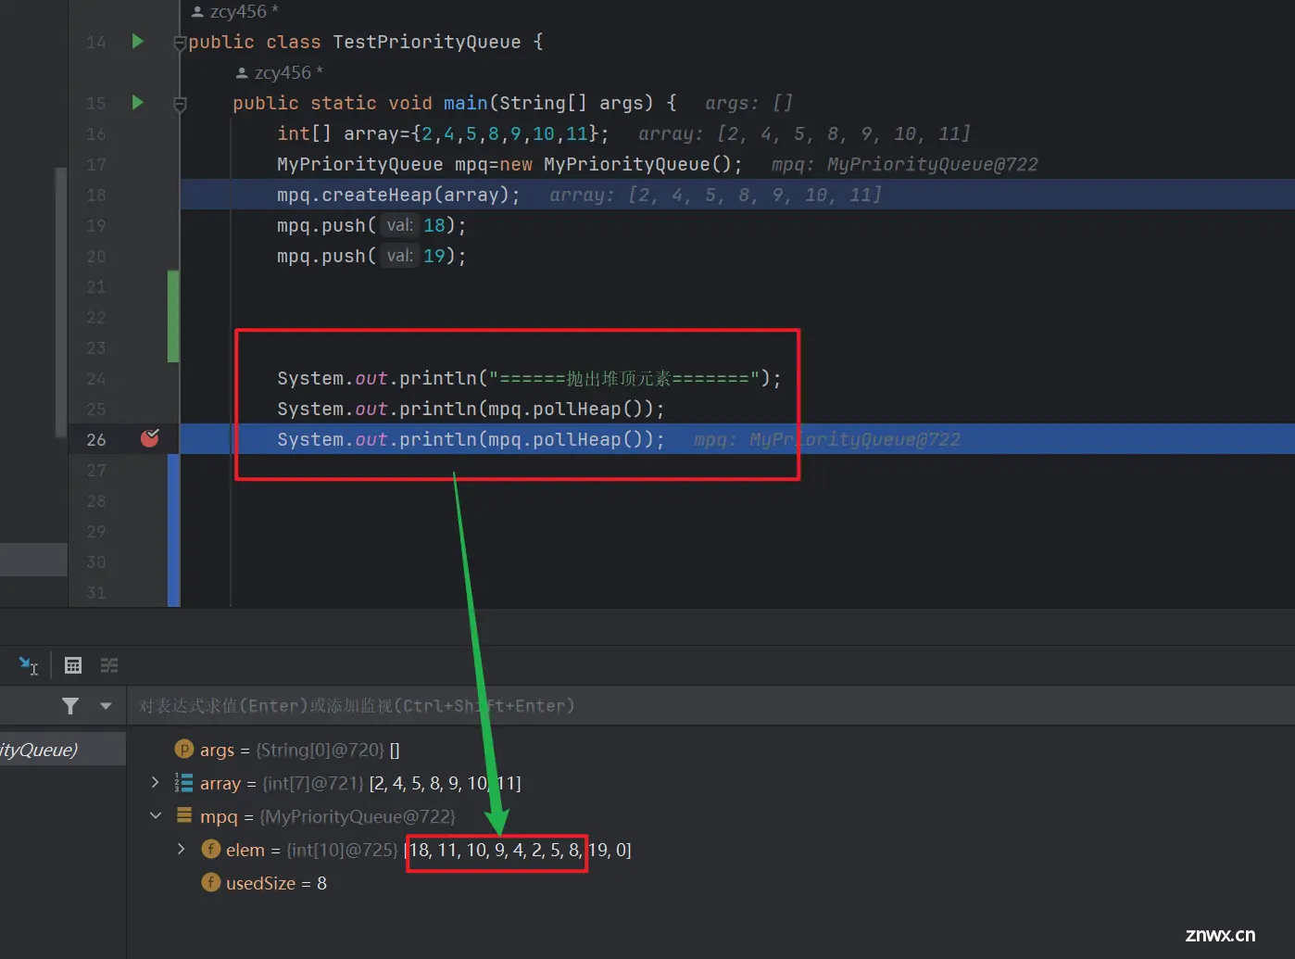Focus the evaluate expression input field

point(711,706)
